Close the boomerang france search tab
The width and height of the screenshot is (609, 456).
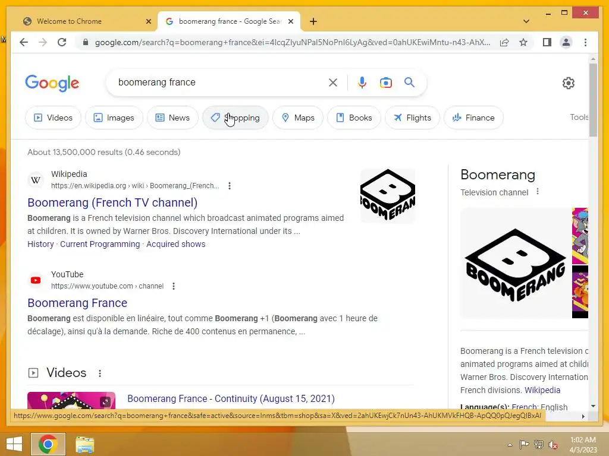click(x=290, y=21)
